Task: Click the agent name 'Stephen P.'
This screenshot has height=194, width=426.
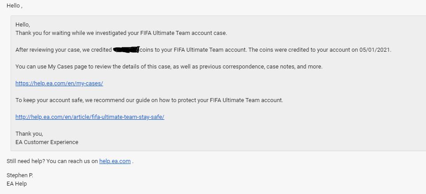Action: tap(20, 175)
